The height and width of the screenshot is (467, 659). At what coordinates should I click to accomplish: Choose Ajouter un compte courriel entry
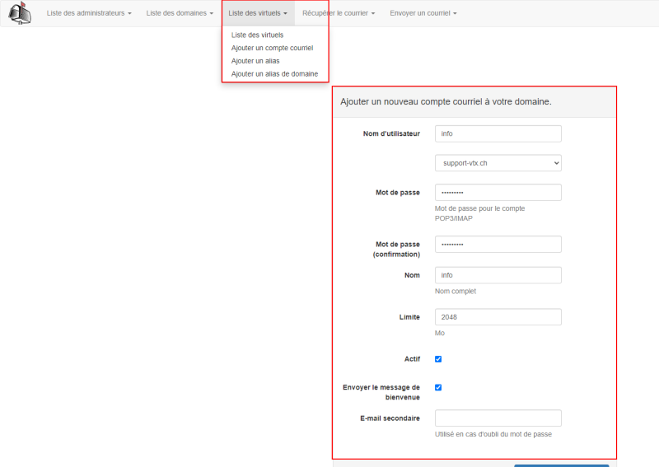pos(272,48)
